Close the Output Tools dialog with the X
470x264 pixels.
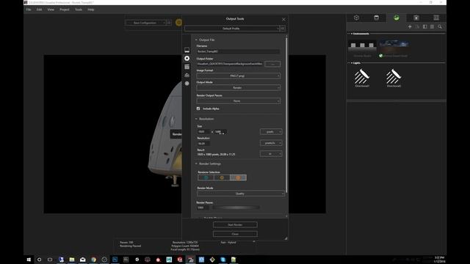click(283, 20)
